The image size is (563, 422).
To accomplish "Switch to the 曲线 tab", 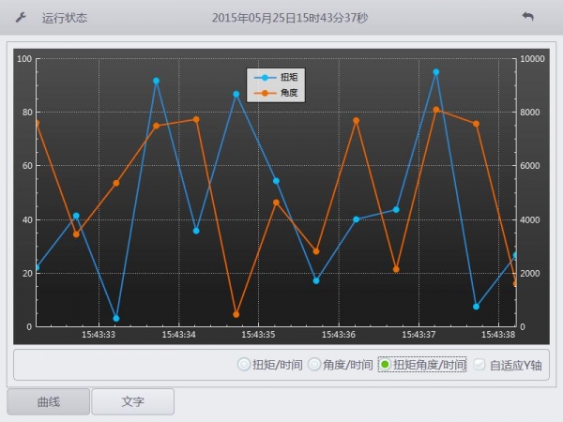I will point(48,401).
